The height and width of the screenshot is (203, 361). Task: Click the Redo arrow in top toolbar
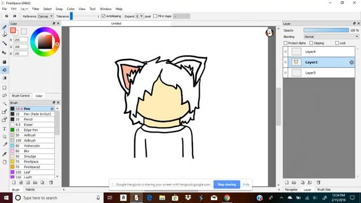(15, 16)
